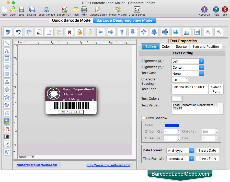Select the Line drawing tool

7,43
